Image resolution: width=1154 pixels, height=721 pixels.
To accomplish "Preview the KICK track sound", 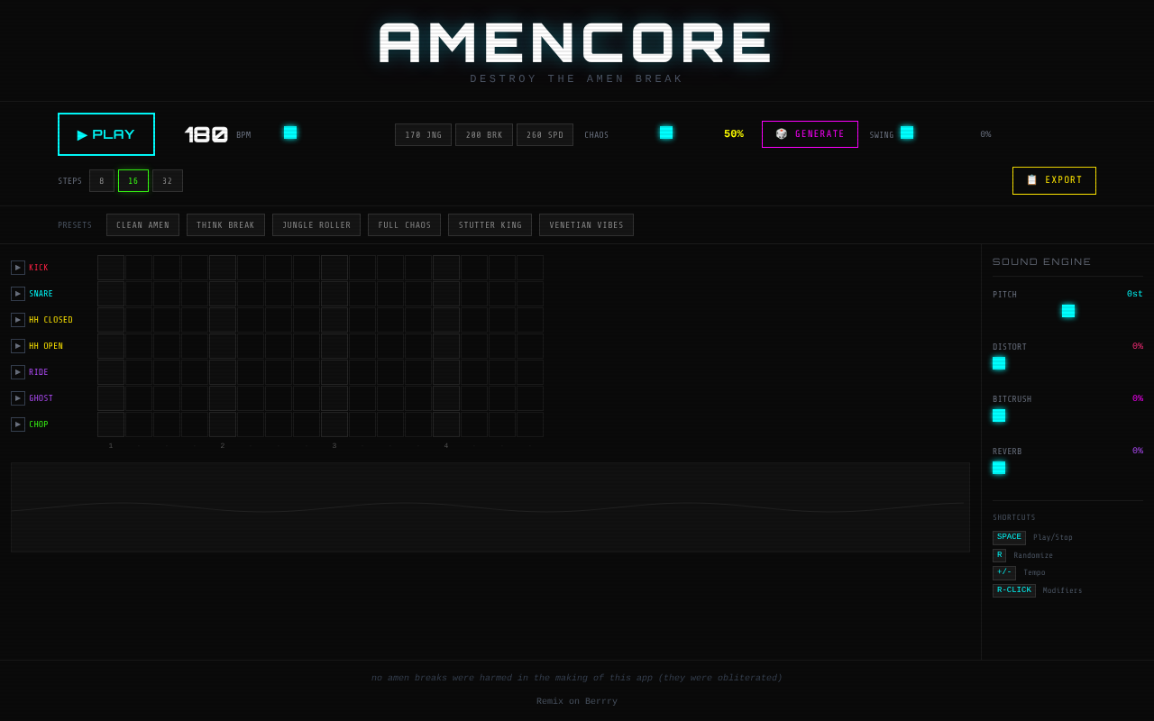I will [18, 268].
